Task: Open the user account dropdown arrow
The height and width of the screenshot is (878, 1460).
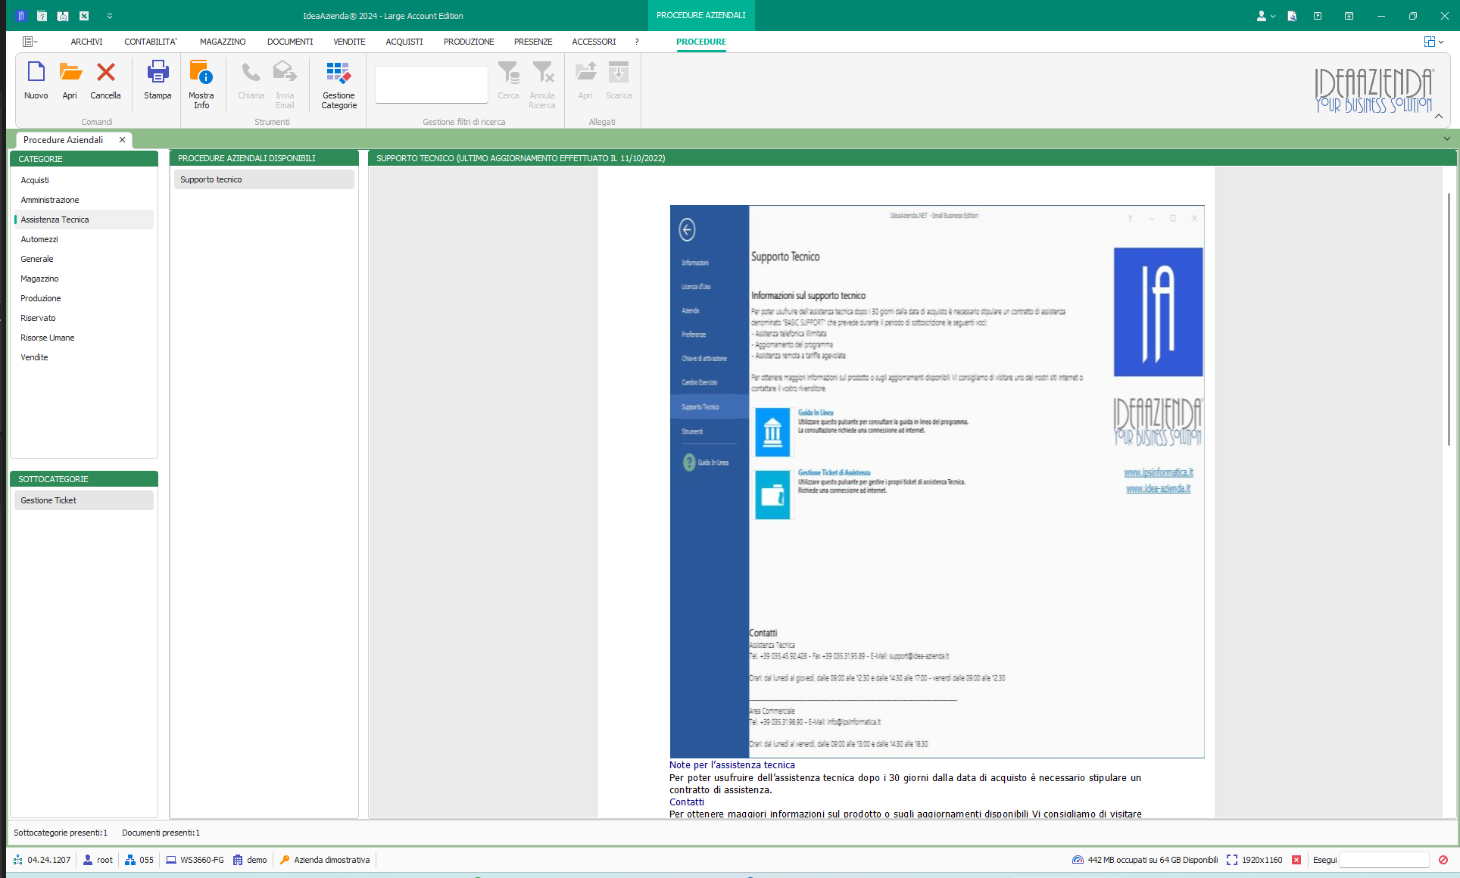Action: click(x=1273, y=16)
